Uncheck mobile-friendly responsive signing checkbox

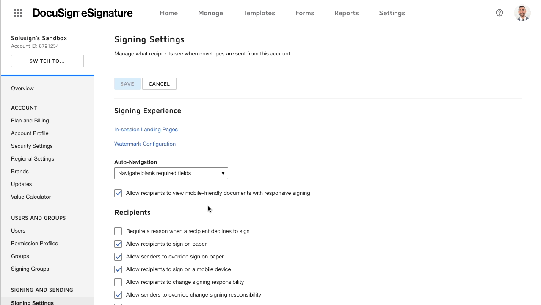coord(118,193)
